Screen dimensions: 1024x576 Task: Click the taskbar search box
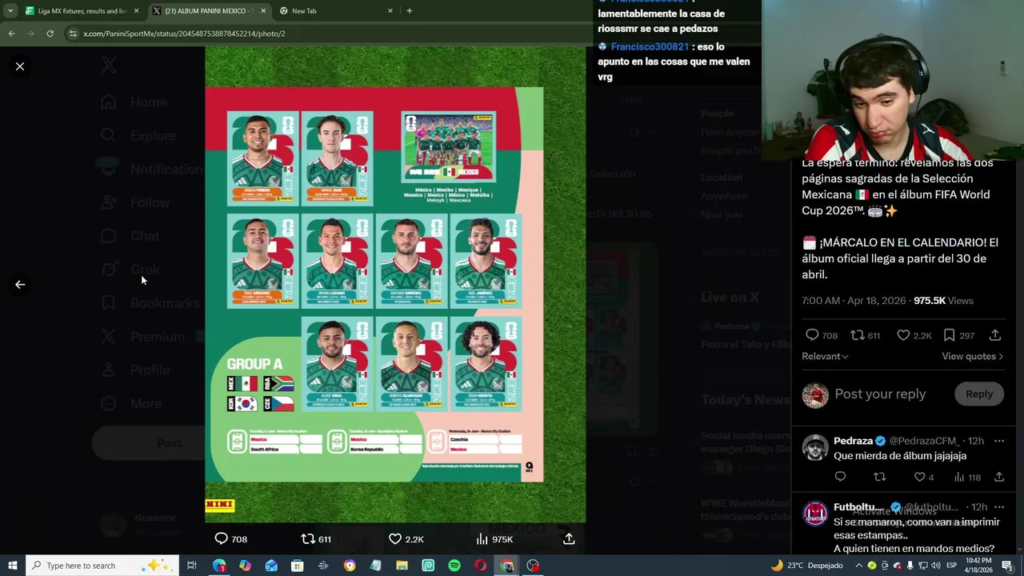pos(101,566)
